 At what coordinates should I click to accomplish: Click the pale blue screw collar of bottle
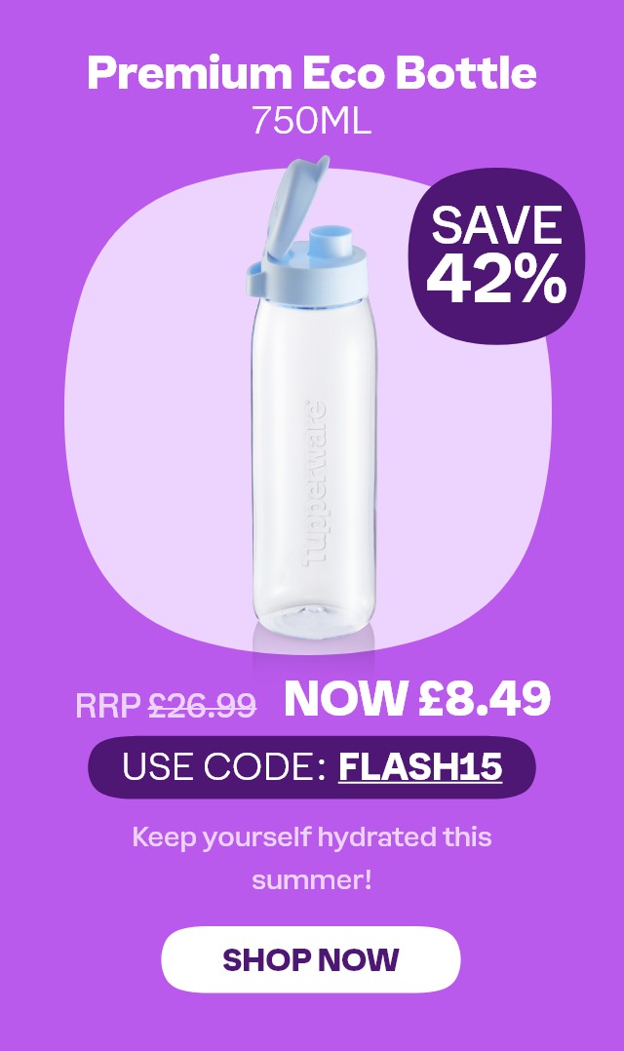[x=315, y=278]
